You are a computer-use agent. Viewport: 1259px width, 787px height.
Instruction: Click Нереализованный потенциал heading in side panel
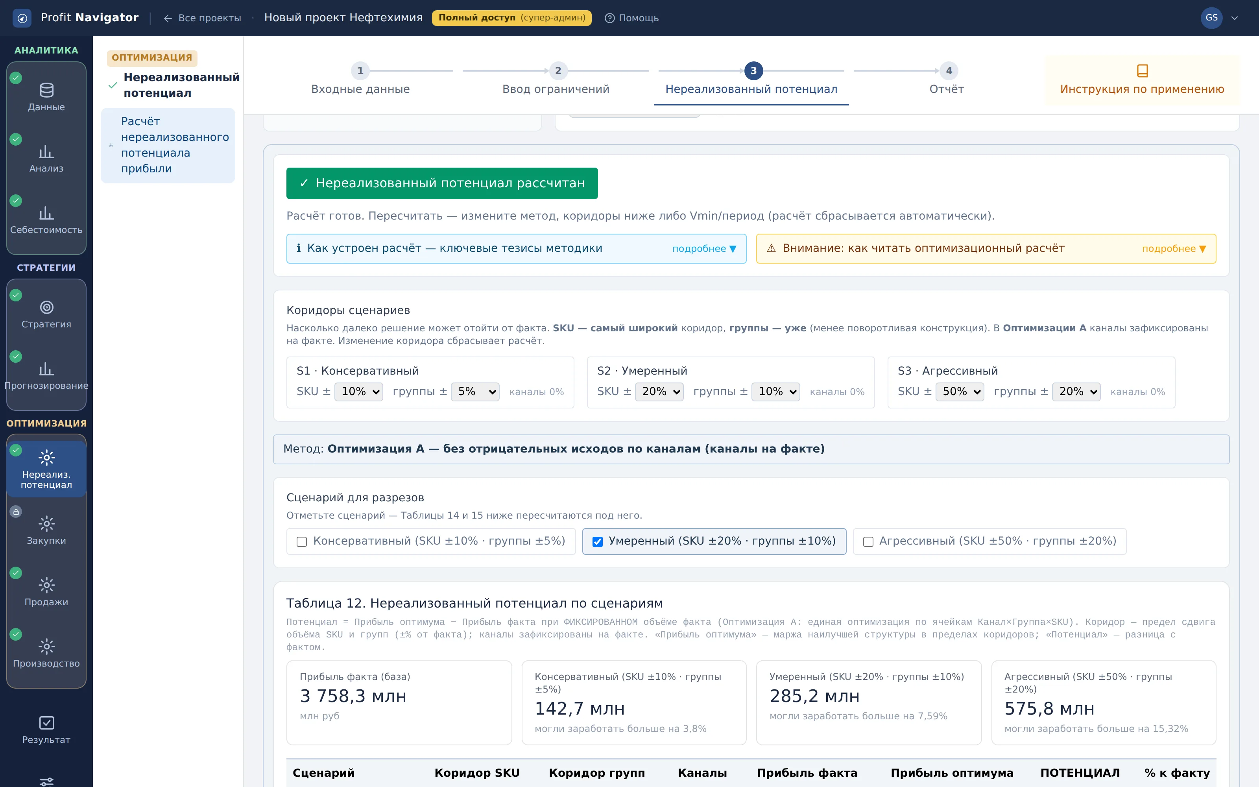[x=181, y=85]
